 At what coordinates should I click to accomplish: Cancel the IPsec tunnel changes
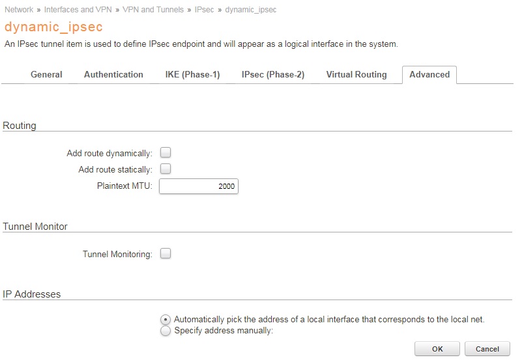tap(487, 349)
